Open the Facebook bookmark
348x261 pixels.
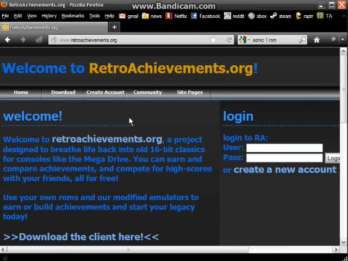point(206,16)
